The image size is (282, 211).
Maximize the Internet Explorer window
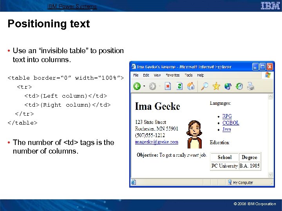(262, 67)
